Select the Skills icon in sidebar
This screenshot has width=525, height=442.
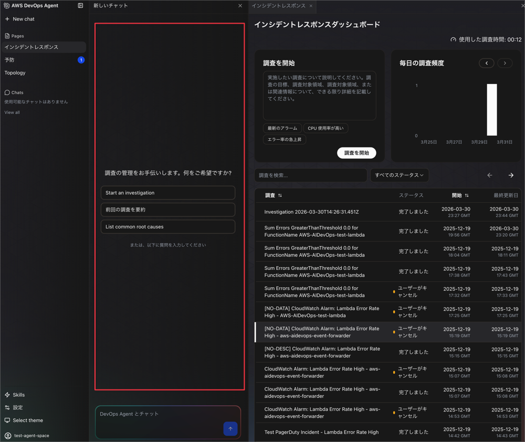tap(8, 395)
